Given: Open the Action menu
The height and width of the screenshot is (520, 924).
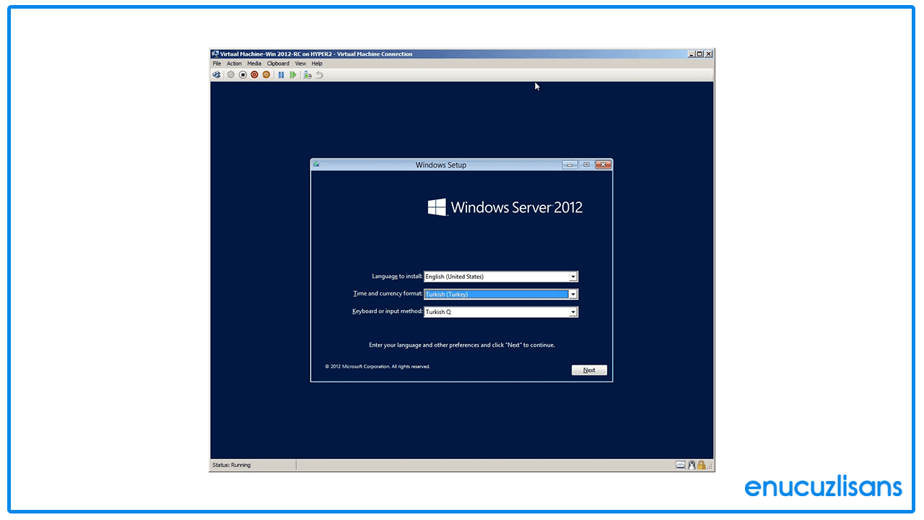Looking at the screenshot, I should [x=235, y=64].
